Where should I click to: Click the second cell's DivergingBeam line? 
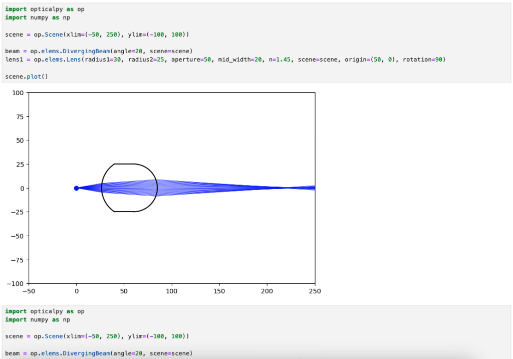coord(99,353)
